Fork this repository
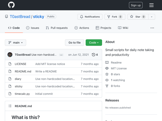 [x=115, y=17]
